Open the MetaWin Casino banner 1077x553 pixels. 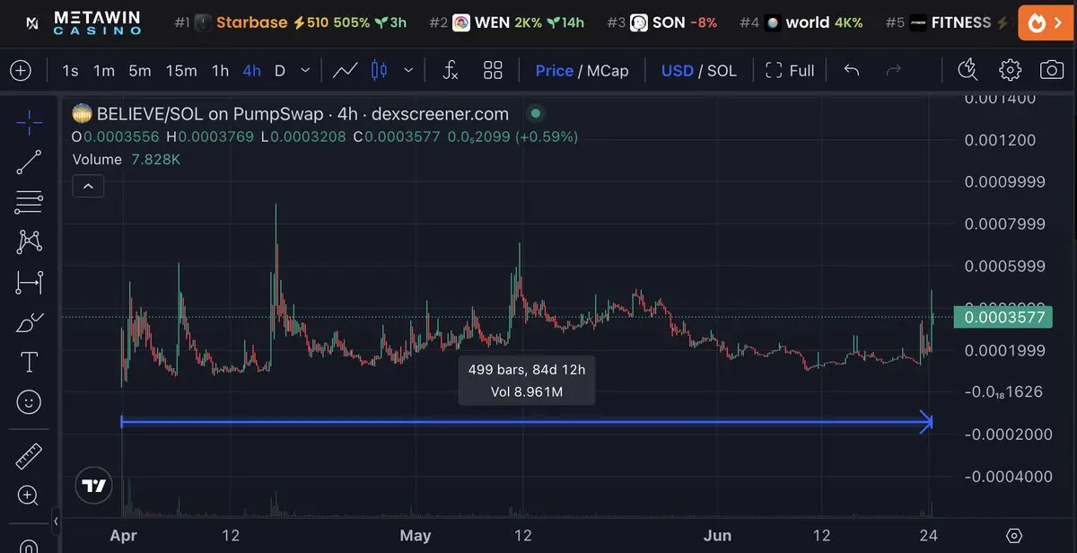click(83, 22)
